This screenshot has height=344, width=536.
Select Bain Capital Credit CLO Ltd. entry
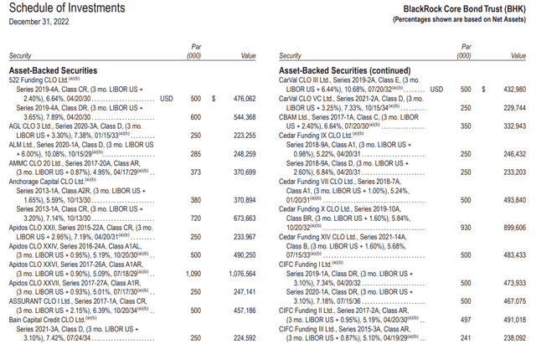pos(53,320)
